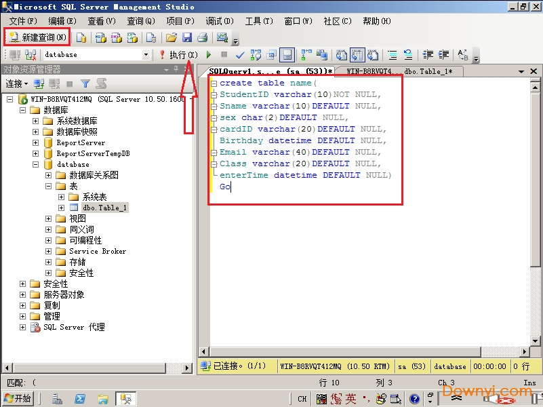This screenshot has width=543, height=407.
Task: Click the filter funnel icon in Object Explorer
Action: coord(85,83)
